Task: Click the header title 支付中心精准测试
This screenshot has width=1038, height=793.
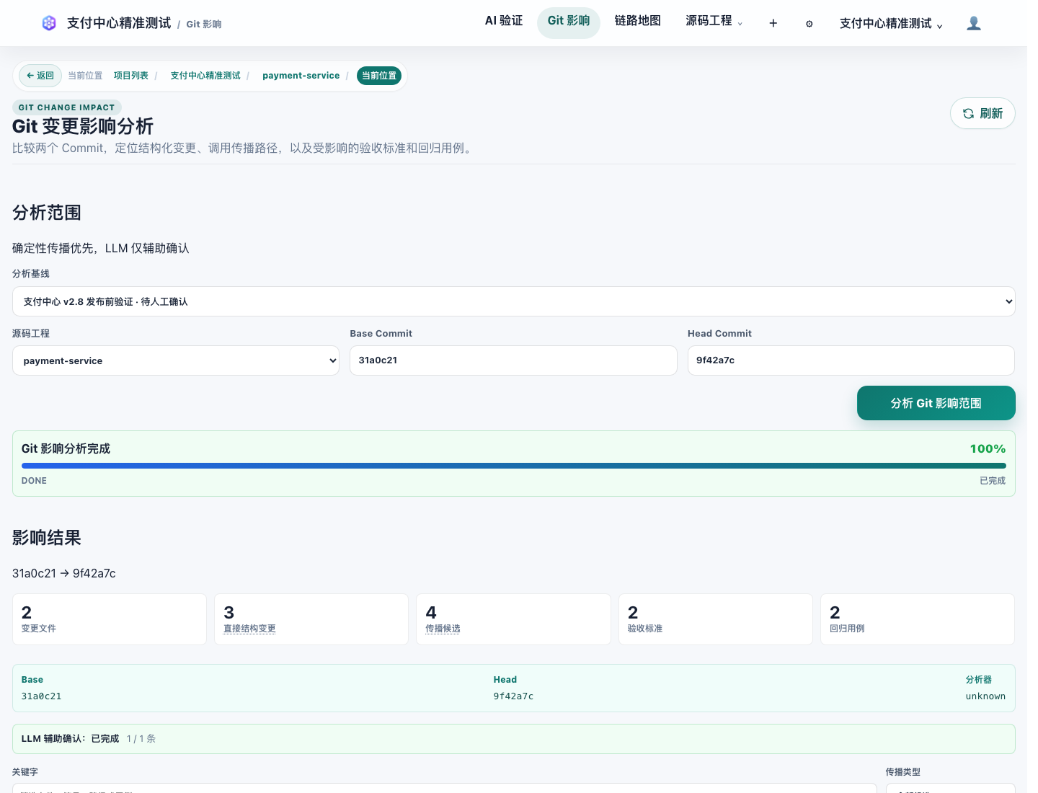Action: 119,23
